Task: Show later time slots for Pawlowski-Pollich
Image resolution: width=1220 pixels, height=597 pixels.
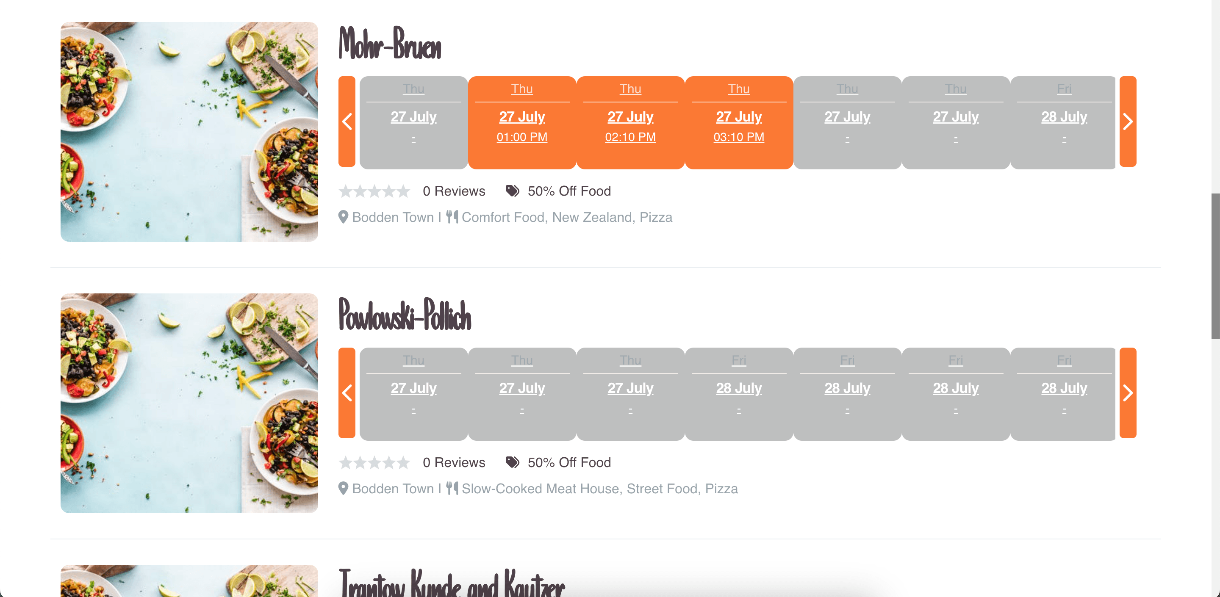Action: [x=1128, y=393]
